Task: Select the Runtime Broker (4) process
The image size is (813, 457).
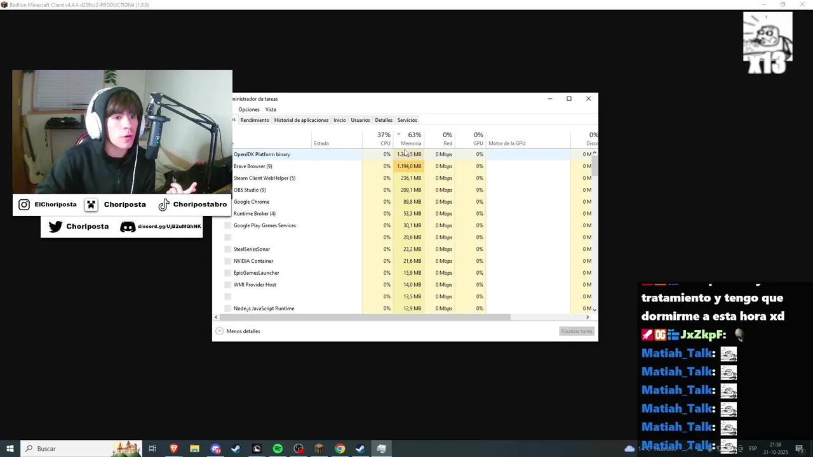Action: pyautogui.click(x=254, y=214)
